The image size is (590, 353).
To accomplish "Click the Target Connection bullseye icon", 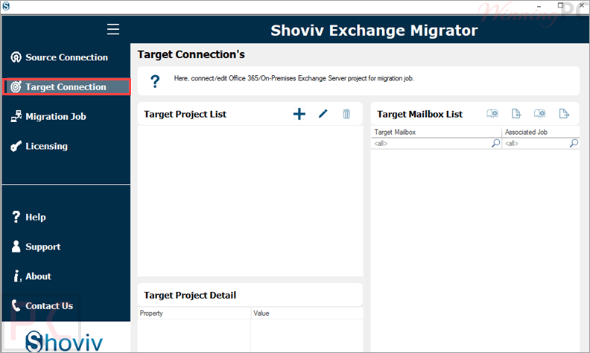I will pyautogui.click(x=16, y=87).
